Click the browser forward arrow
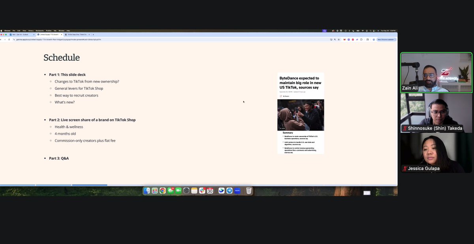 [x=5, y=39]
